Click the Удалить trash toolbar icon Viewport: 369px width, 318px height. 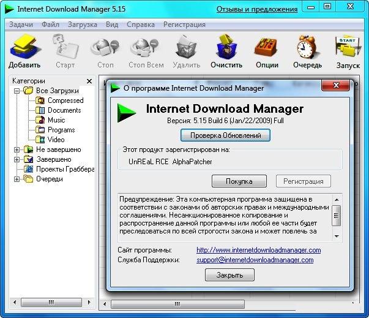[x=186, y=47]
